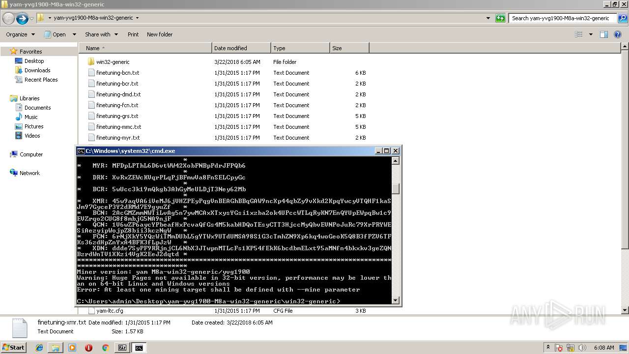Launch Windows Media Player from taskbar
The height and width of the screenshot is (354, 629).
coord(72,348)
